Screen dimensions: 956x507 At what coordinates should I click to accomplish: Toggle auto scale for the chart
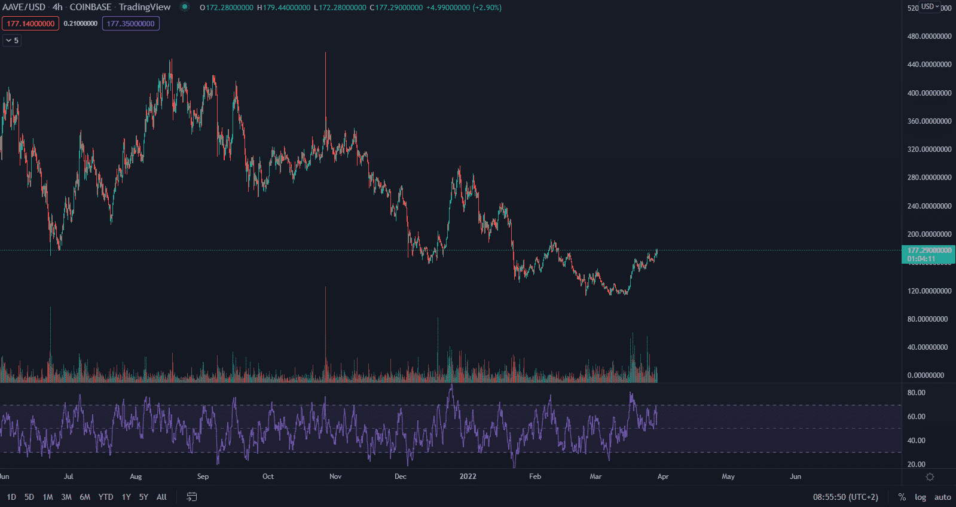[942, 497]
